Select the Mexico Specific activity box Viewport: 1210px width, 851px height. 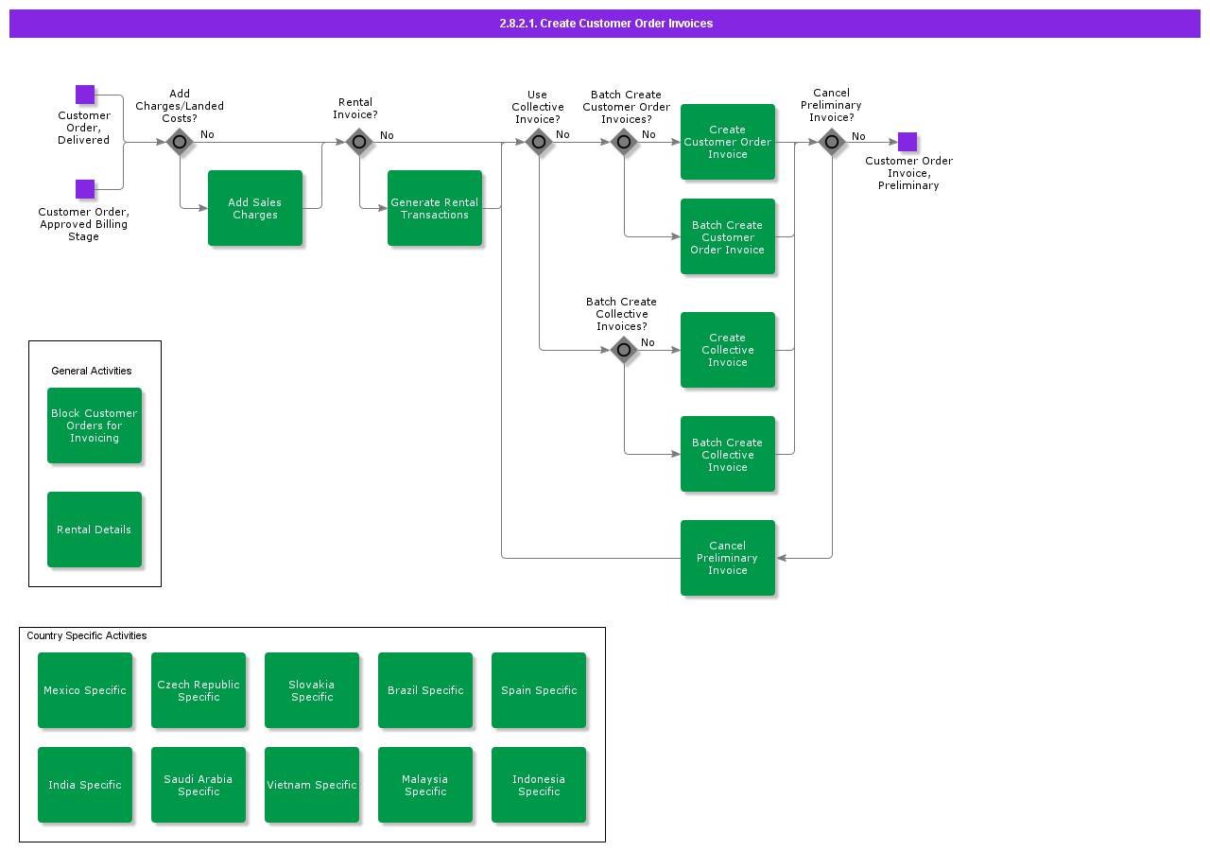point(85,690)
